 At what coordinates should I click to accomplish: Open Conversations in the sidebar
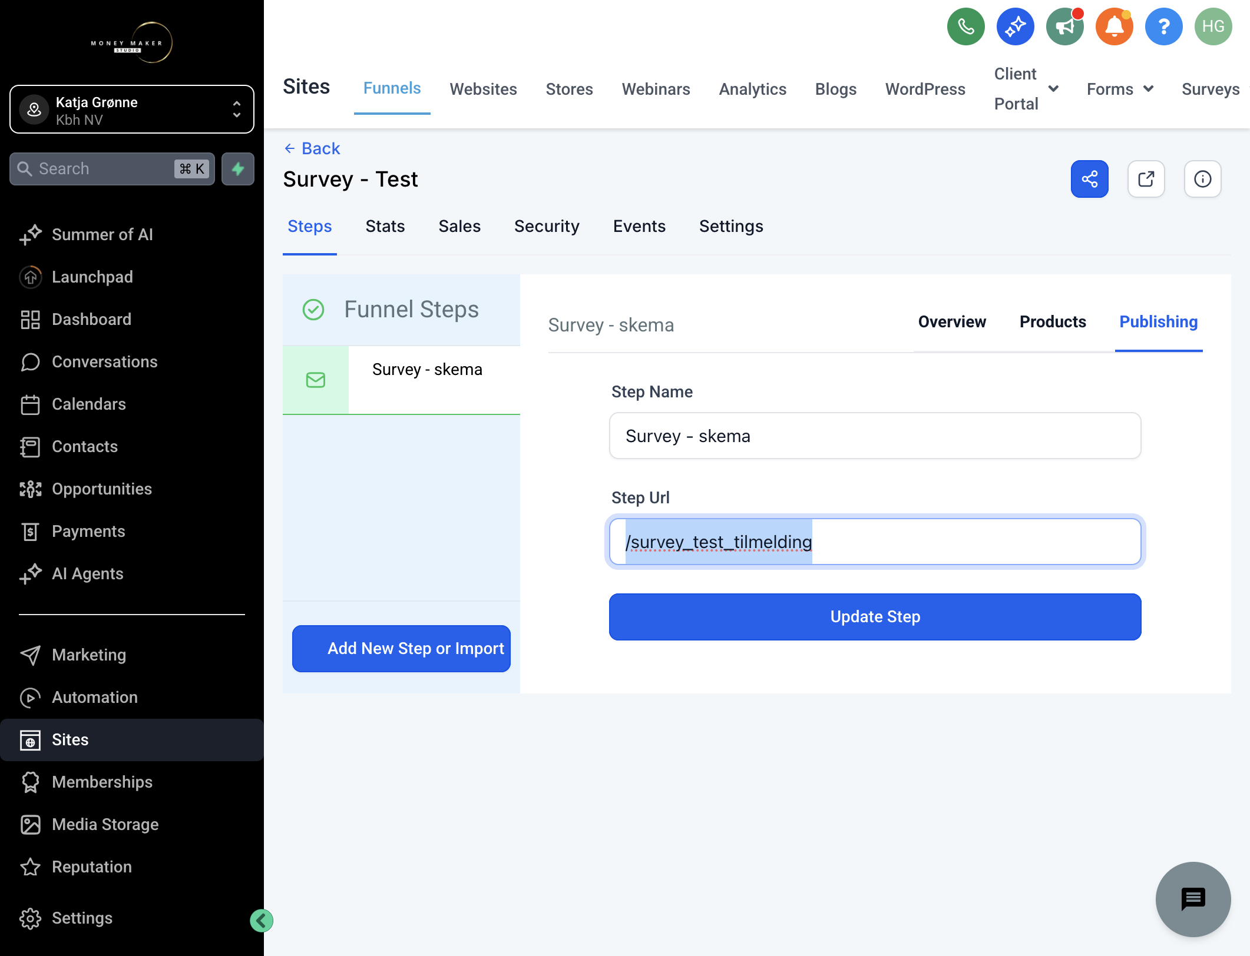[x=132, y=361]
